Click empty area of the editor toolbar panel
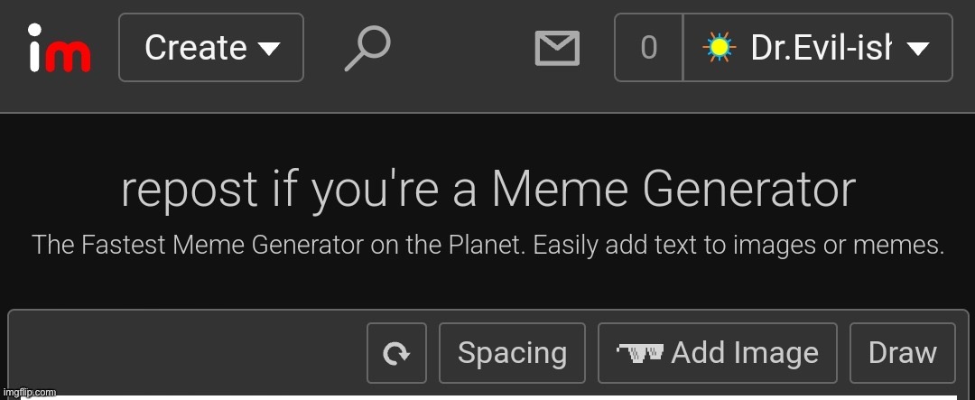 (x=187, y=351)
